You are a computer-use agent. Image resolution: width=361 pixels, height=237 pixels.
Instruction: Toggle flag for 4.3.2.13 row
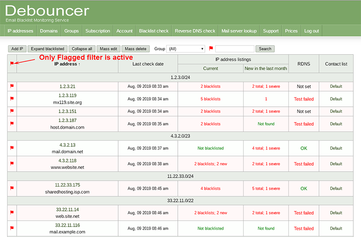tap(12, 148)
